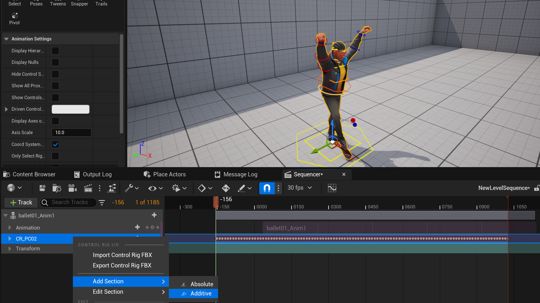Collapse the Animation Settings section
The height and width of the screenshot is (303, 540).
pos(6,39)
